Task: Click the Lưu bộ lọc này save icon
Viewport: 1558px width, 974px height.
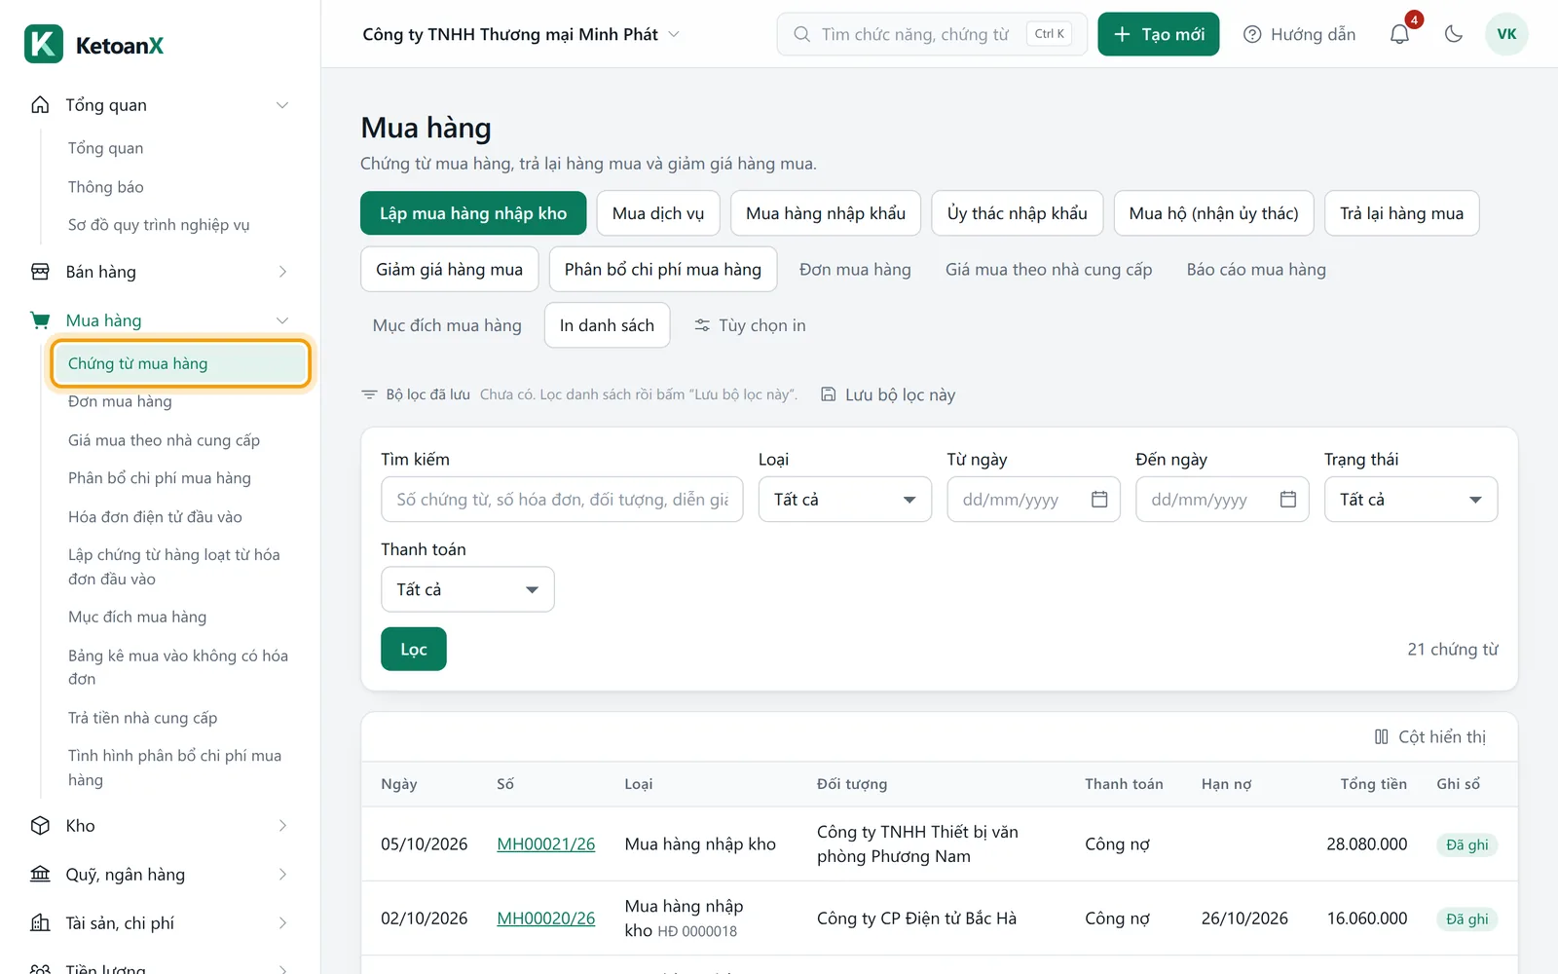Action: [828, 394]
